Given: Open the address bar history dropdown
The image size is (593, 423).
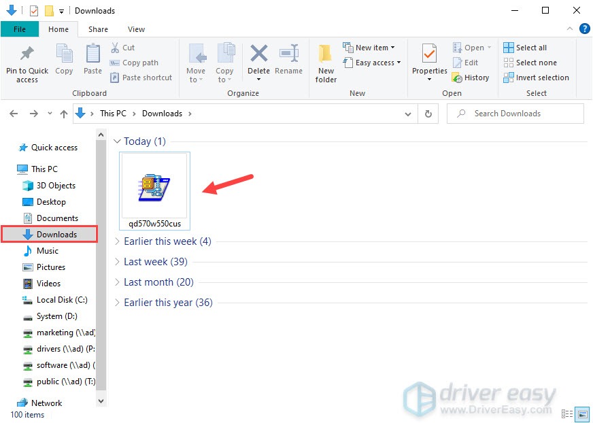Looking at the screenshot, I should [x=408, y=114].
